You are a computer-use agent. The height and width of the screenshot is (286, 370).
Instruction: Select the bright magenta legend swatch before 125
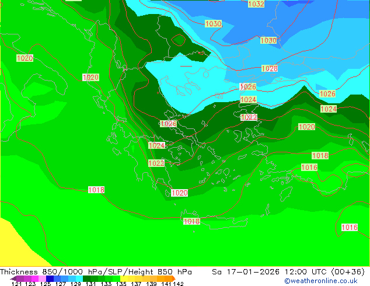[35, 278]
